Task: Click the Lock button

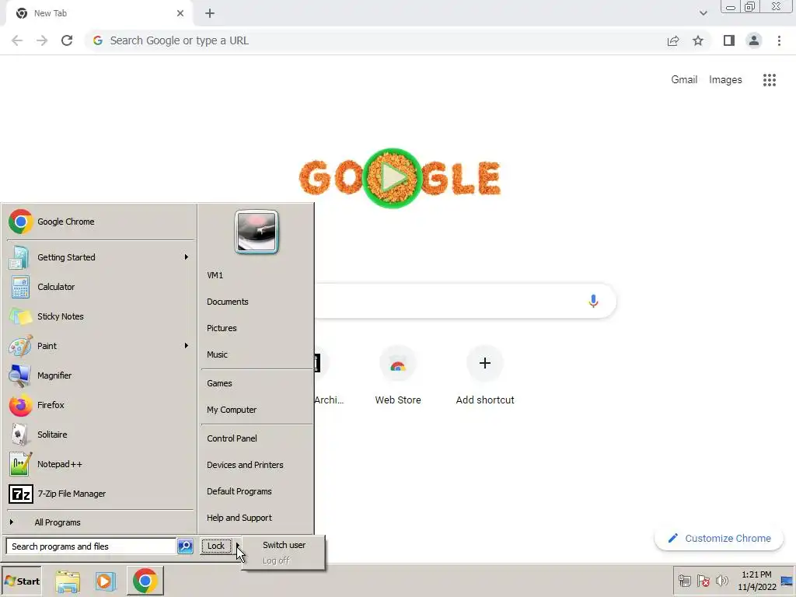Action: click(216, 546)
